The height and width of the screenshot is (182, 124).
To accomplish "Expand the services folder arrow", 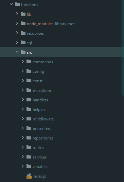I will click(x=23, y=157).
